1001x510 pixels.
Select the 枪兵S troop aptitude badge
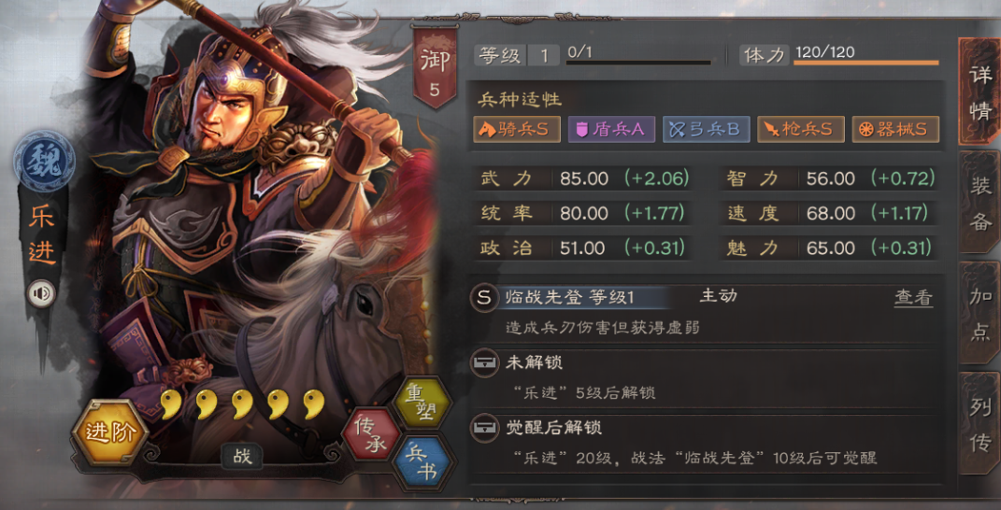(x=801, y=130)
